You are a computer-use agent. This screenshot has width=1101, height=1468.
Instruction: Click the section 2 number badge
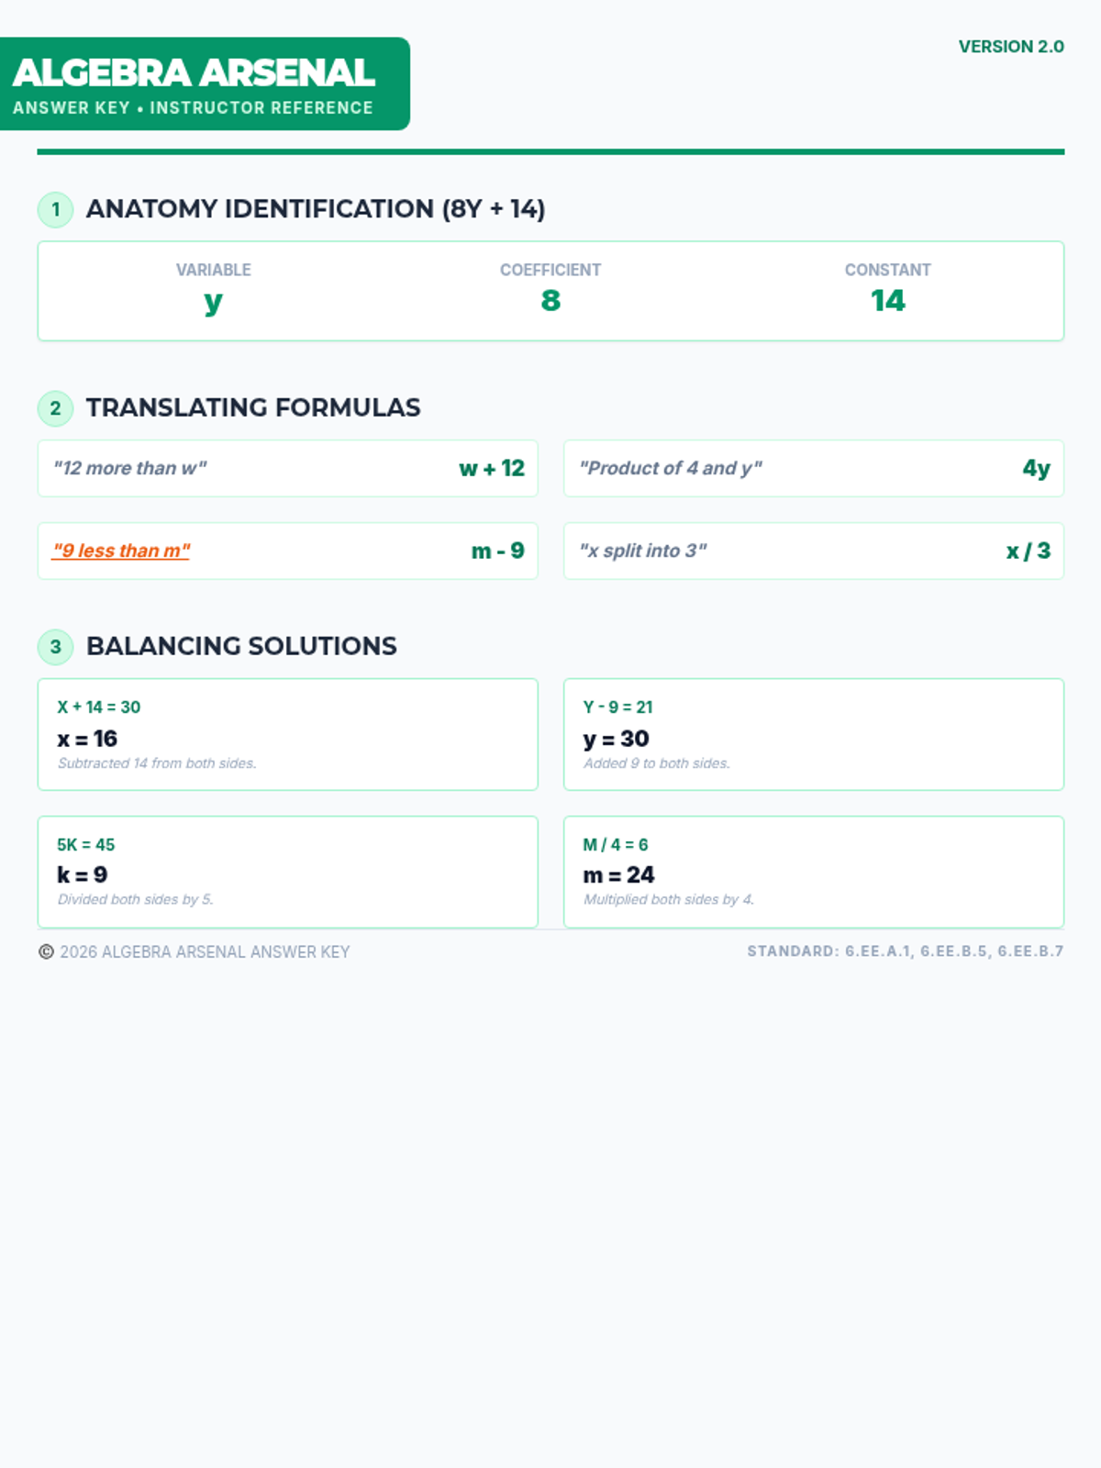[55, 408]
